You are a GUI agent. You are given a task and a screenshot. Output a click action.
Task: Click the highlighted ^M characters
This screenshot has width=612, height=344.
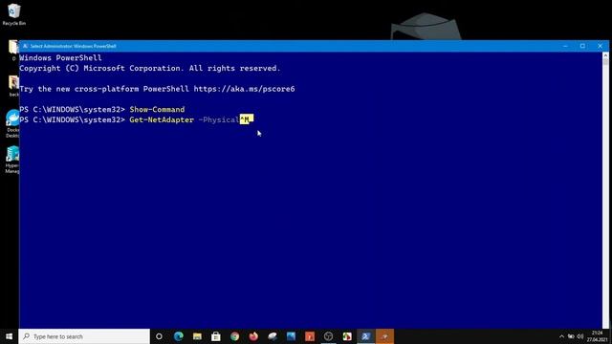[x=245, y=119]
